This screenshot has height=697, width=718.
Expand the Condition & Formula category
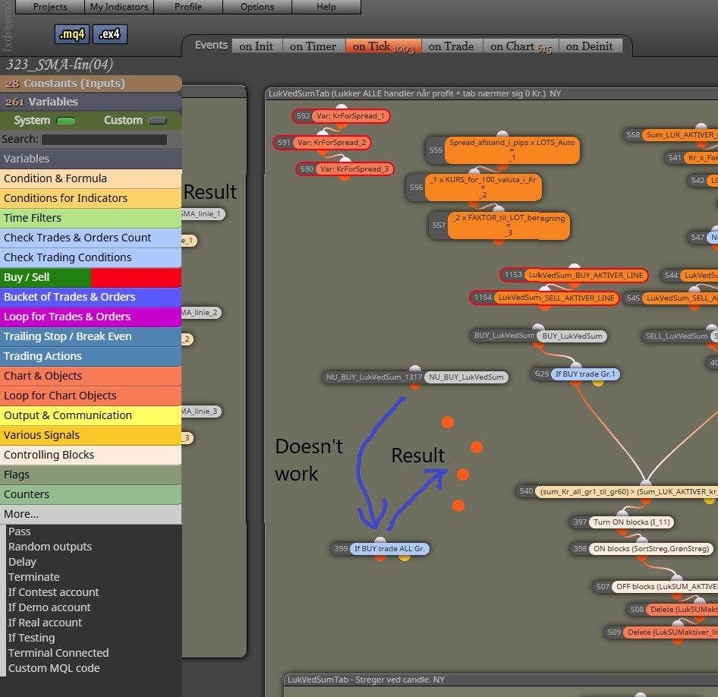point(90,178)
